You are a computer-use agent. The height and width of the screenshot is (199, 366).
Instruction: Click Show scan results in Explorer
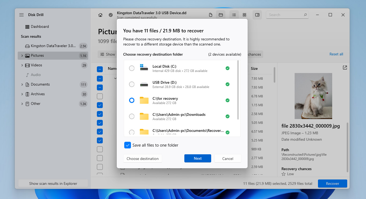click(53, 183)
